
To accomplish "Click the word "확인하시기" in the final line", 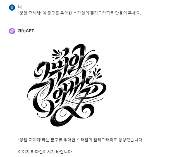I will [45, 152].
